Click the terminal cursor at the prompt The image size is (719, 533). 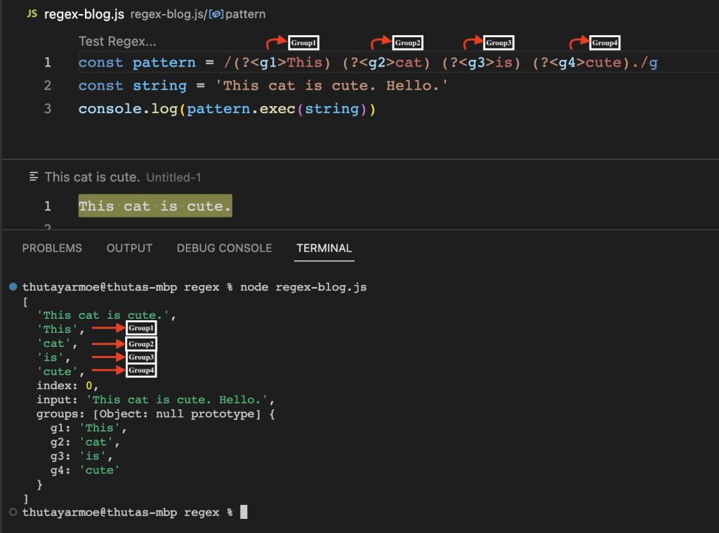tap(244, 512)
